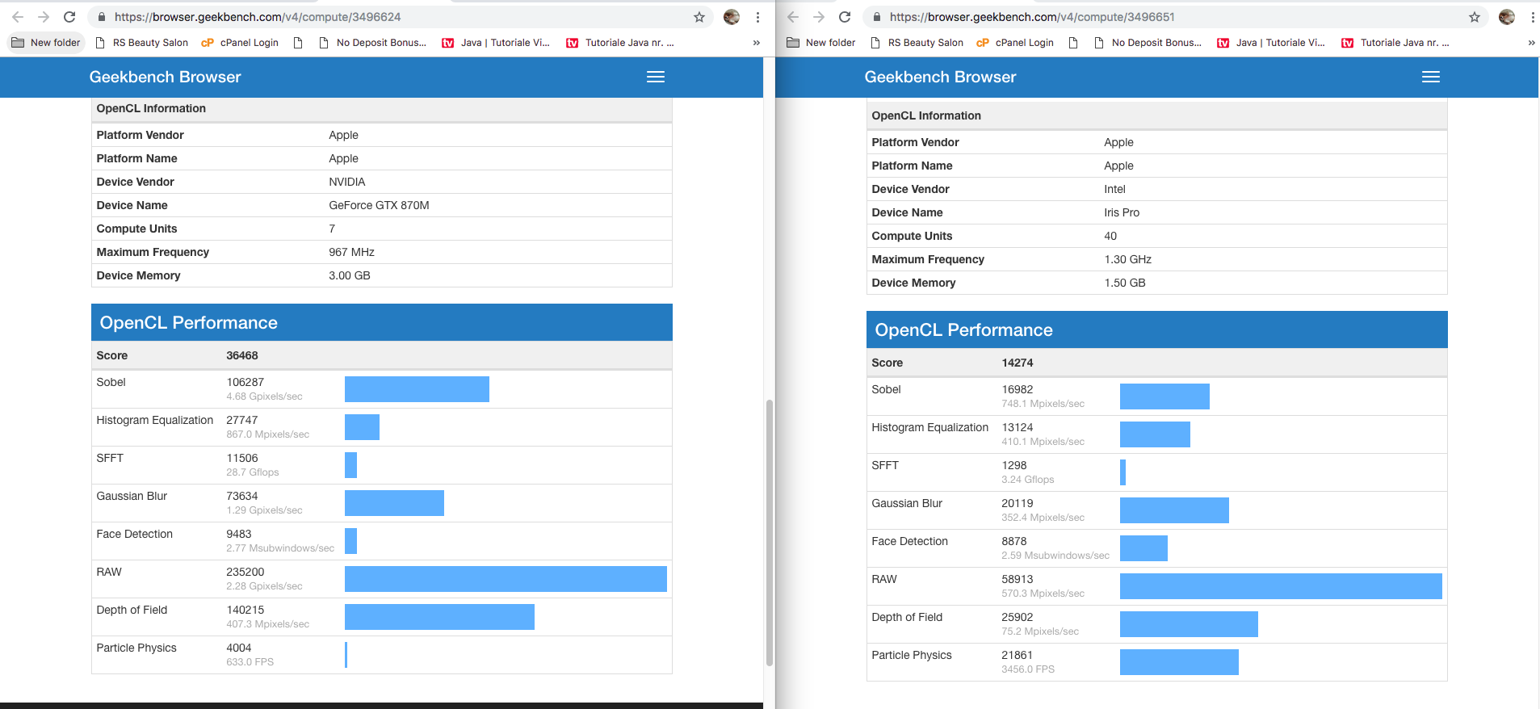The width and height of the screenshot is (1540, 709).
Task: Click the address bar showing compute/3496624
Action: click(x=388, y=17)
